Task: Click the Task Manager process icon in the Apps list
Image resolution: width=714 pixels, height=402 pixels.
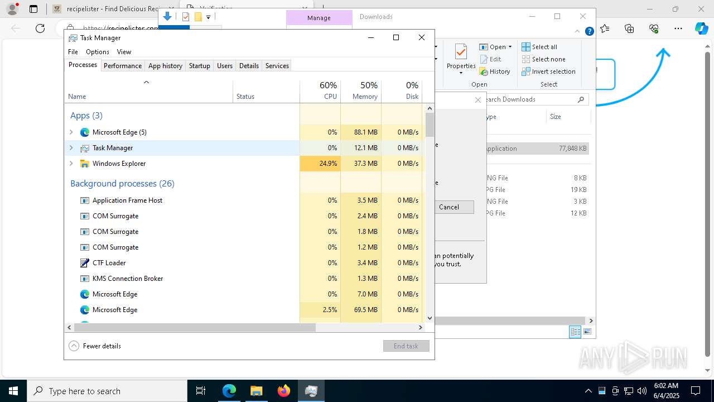Action: click(85, 148)
